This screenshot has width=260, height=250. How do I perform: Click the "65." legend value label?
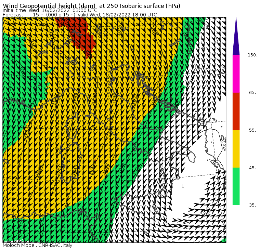pos(252,93)
